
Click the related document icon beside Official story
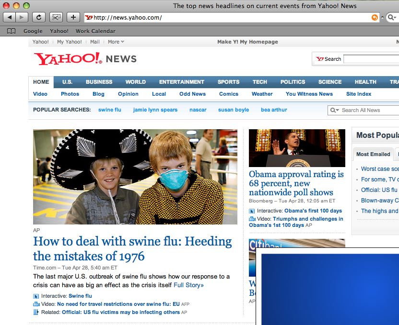click(36, 312)
